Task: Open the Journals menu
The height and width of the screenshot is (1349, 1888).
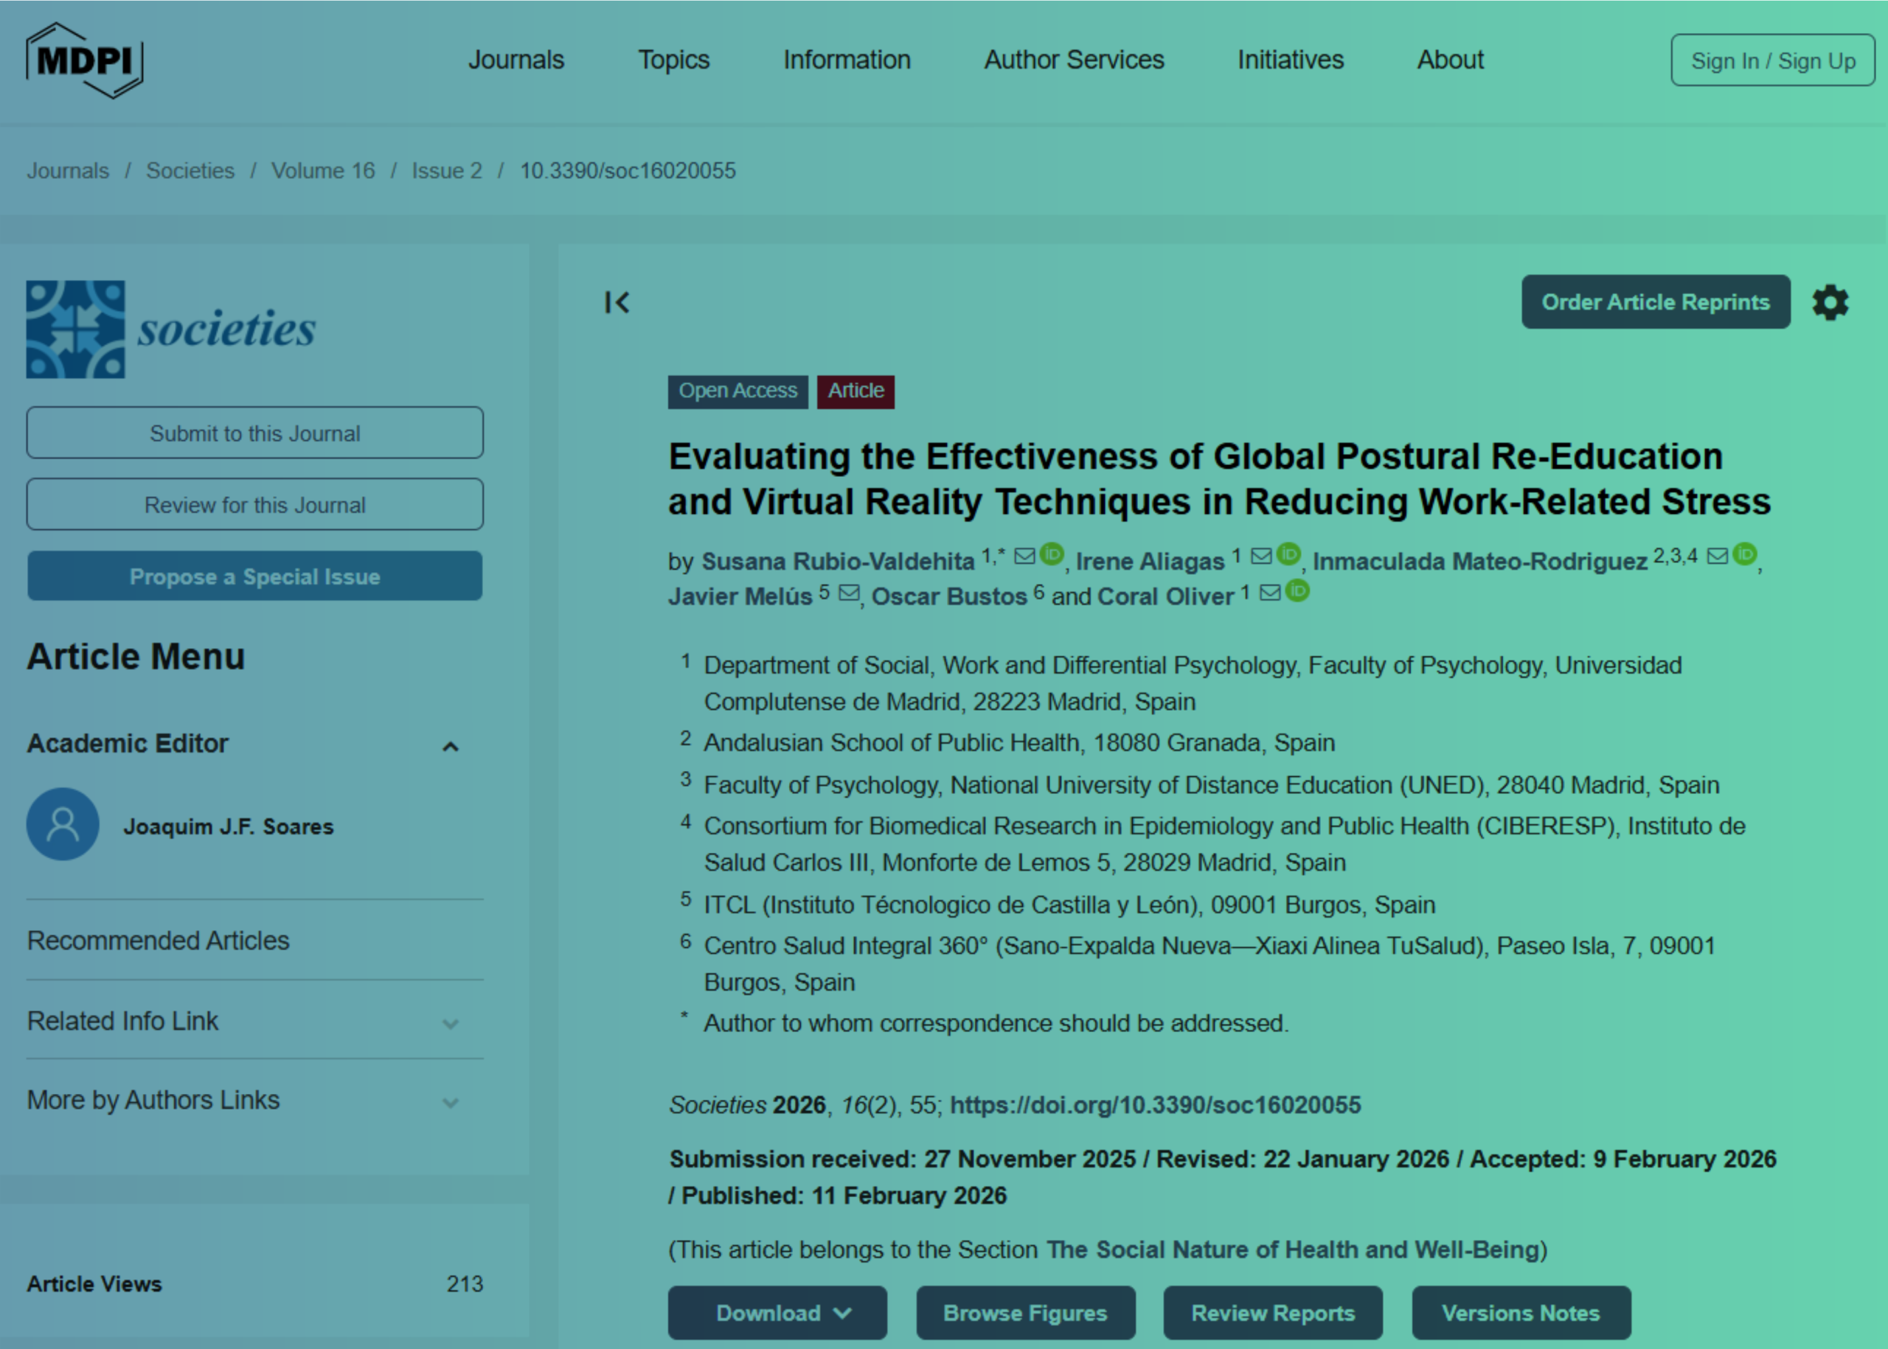Action: click(516, 60)
